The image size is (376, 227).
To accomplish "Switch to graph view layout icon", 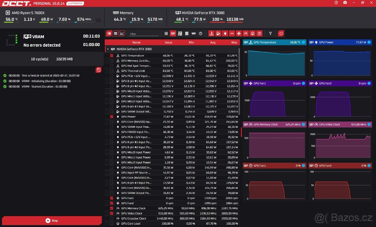I will coord(122,34).
